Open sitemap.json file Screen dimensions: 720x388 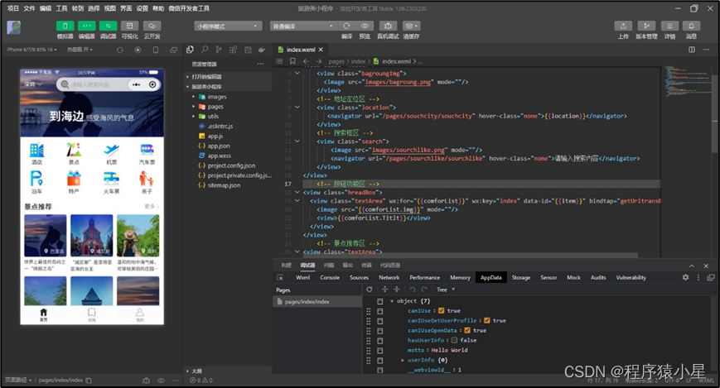click(224, 185)
